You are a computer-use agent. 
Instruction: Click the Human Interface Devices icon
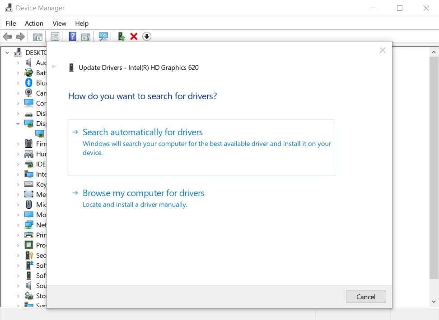coord(28,154)
